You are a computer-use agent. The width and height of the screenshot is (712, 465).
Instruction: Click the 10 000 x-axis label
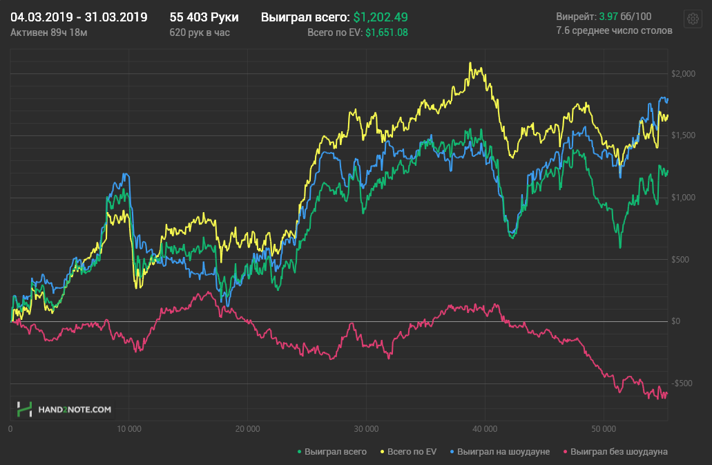click(129, 429)
